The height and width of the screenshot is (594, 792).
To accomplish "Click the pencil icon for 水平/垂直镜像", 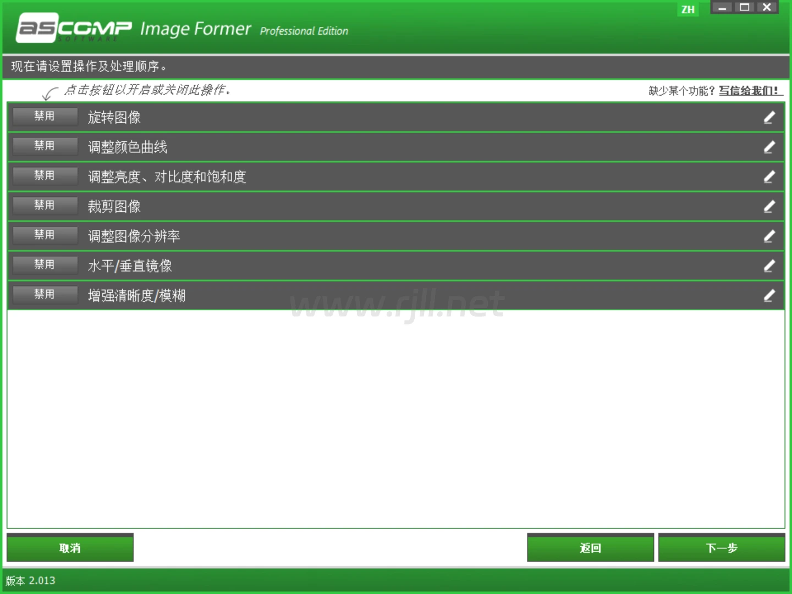I will click(769, 266).
